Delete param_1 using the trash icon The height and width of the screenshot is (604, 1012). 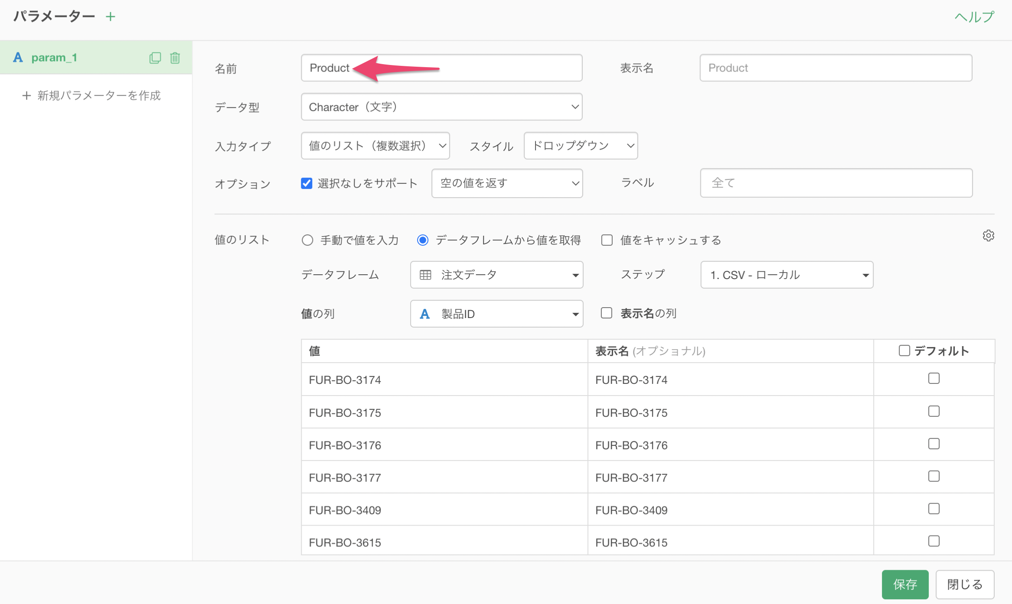pyautogui.click(x=175, y=58)
